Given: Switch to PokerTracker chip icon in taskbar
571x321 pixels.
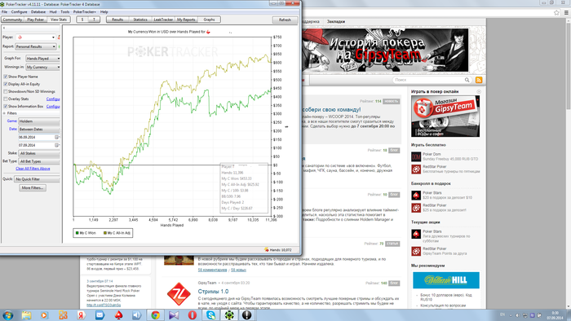Looking at the screenshot, I should pos(229,315).
